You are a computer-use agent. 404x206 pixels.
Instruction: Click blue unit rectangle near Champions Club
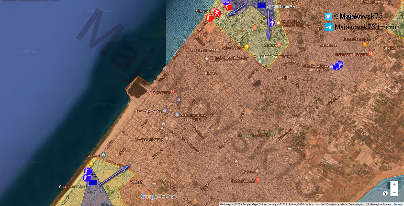click(x=93, y=183)
